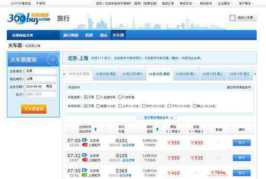Switch to 机票 nav tab
The image size is (266, 179).
click(x=89, y=35)
